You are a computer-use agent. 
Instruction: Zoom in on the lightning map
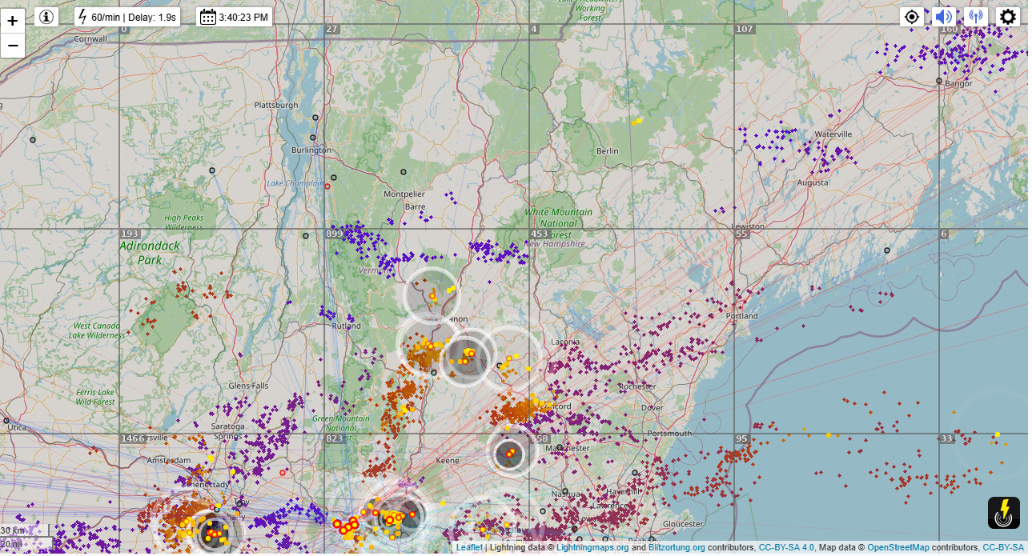click(x=13, y=21)
